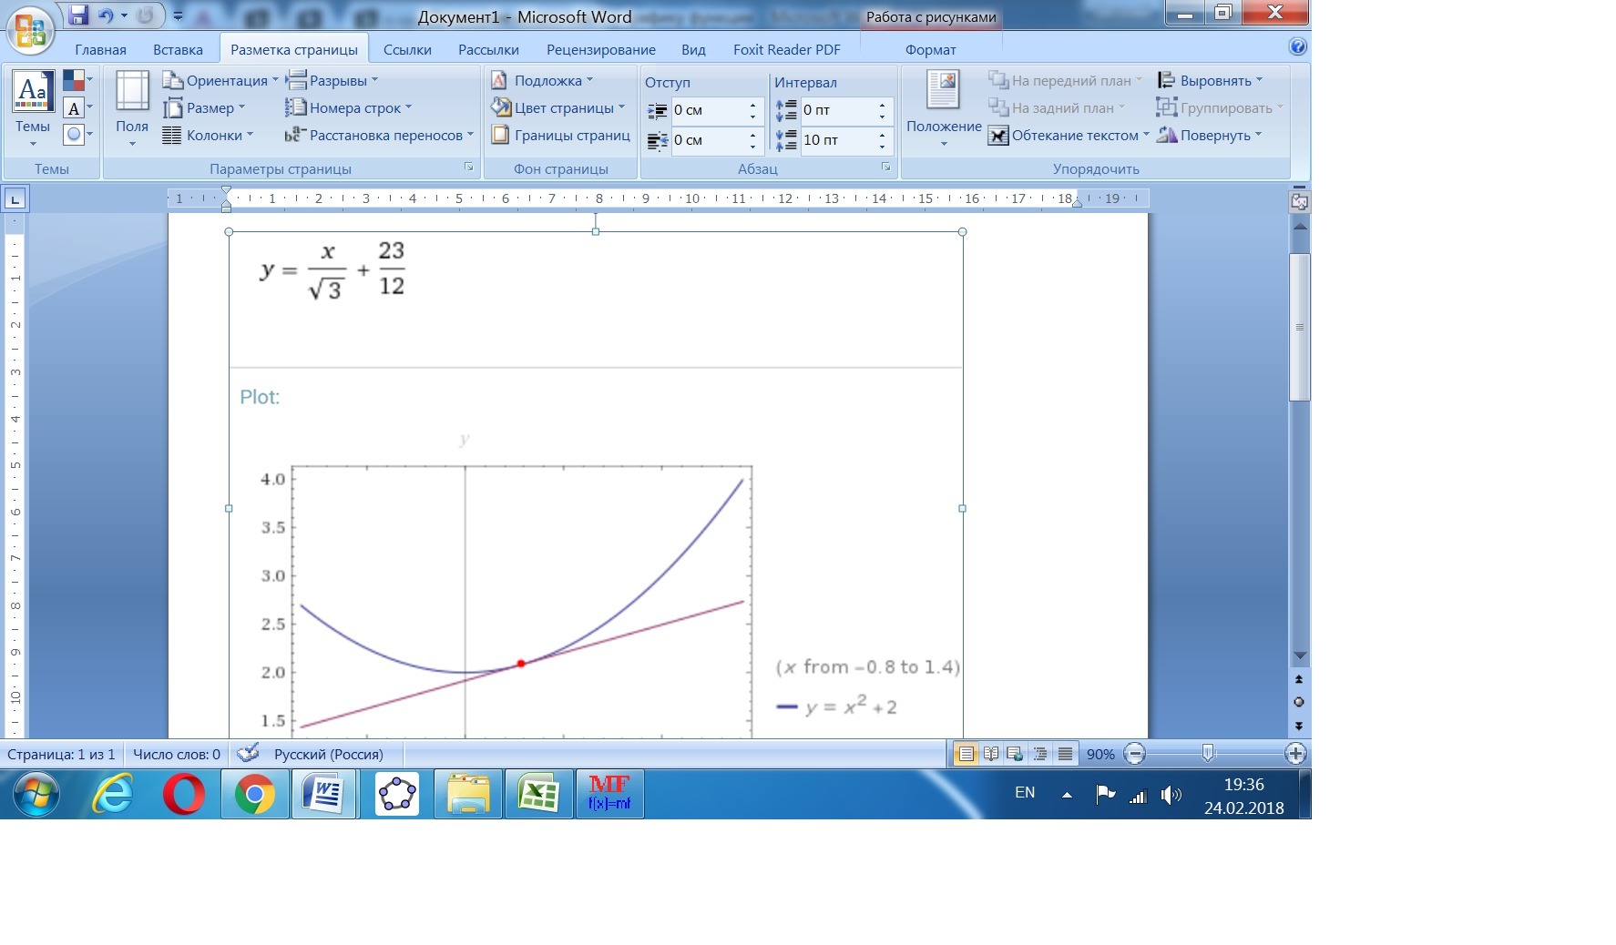Switch to the Вставка tab
1616x945 pixels.
coord(178,49)
